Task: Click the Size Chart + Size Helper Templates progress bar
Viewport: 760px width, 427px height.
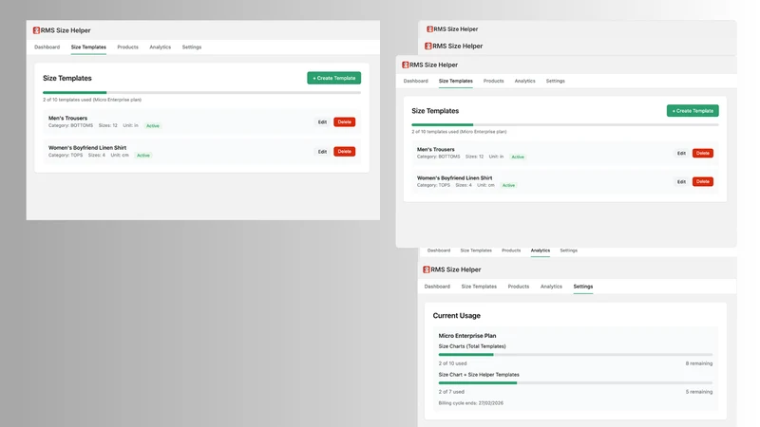Action: [576, 383]
